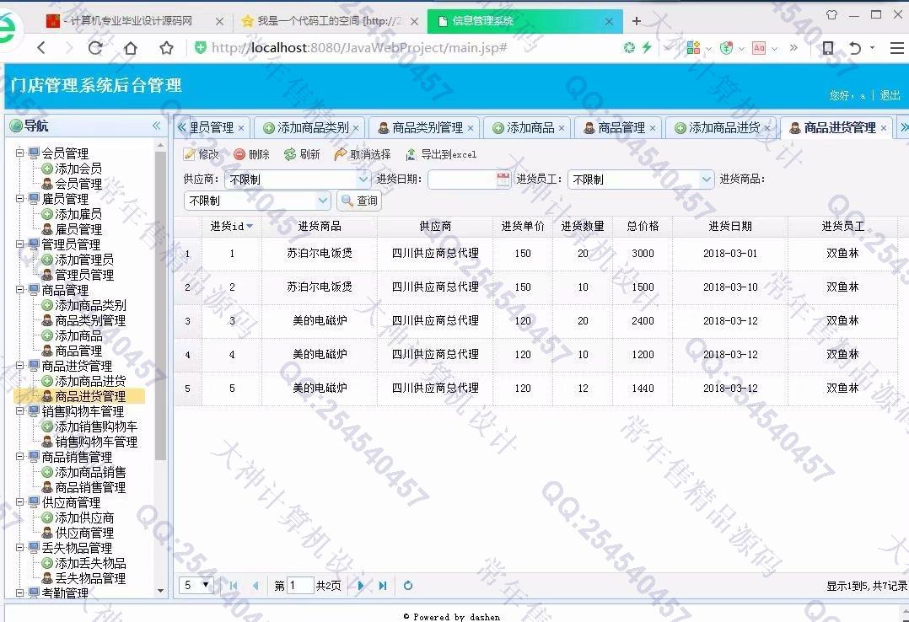This screenshot has height=622, width=909.
Task: Go to next page arrow
Action: 361,586
